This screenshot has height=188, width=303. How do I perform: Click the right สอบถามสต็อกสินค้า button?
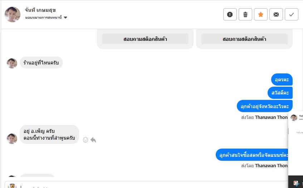244,39
